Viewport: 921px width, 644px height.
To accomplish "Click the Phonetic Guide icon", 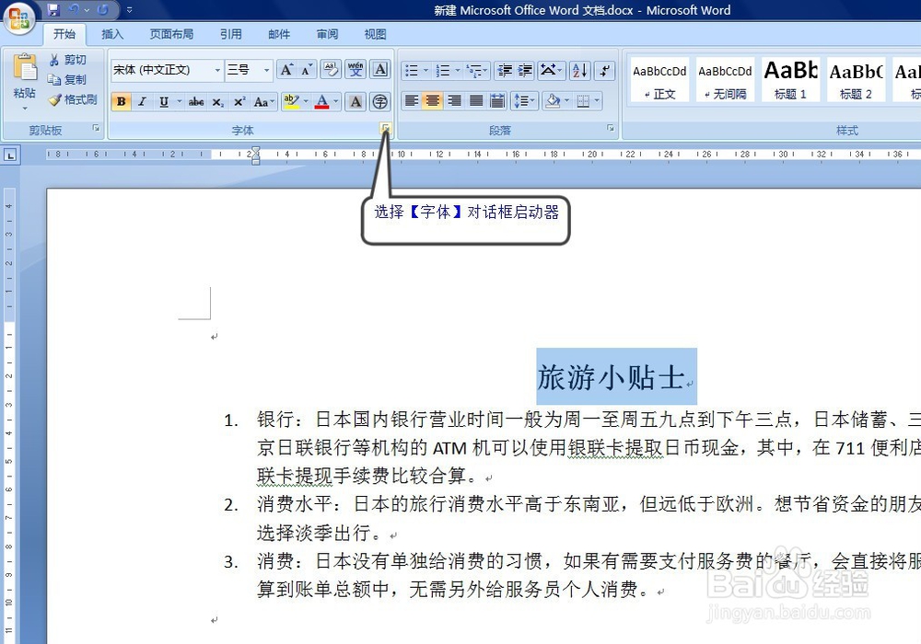I will click(x=355, y=68).
